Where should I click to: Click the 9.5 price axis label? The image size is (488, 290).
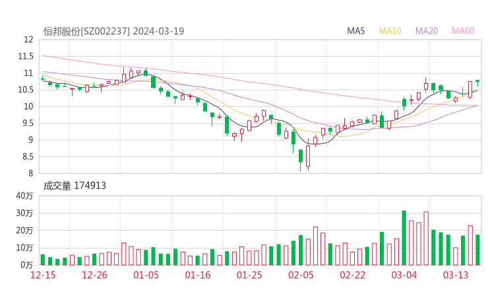coord(28,123)
